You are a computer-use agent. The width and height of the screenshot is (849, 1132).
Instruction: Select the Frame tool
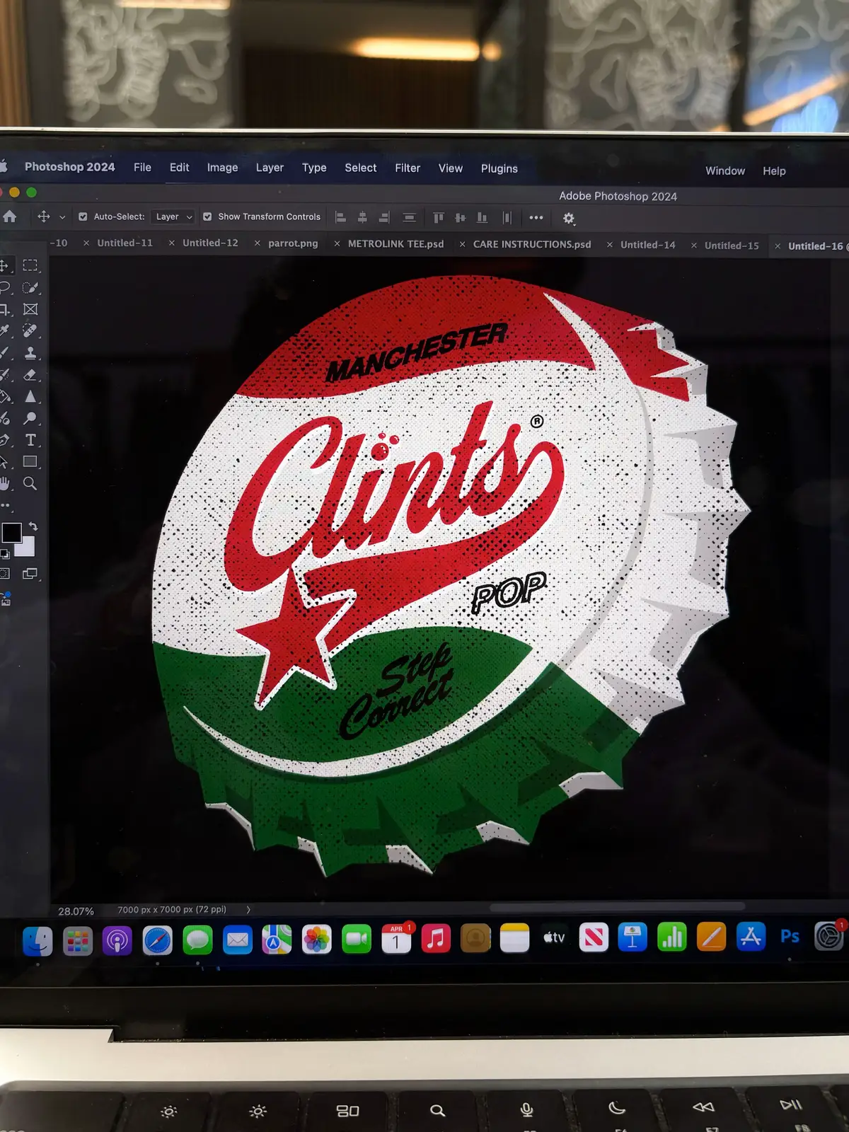pyautogui.click(x=30, y=309)
